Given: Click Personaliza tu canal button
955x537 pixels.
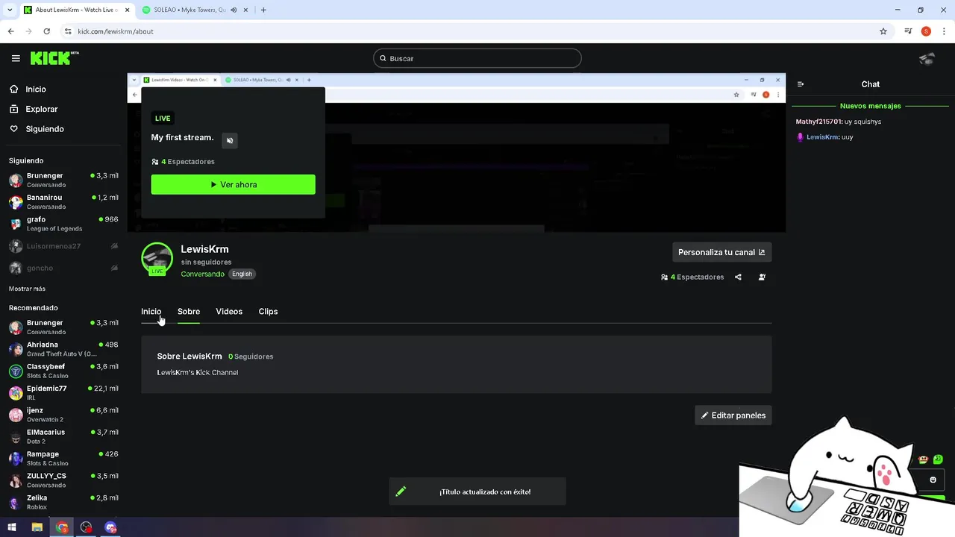Looking at the screenshot, I should [x=721, y=252].
